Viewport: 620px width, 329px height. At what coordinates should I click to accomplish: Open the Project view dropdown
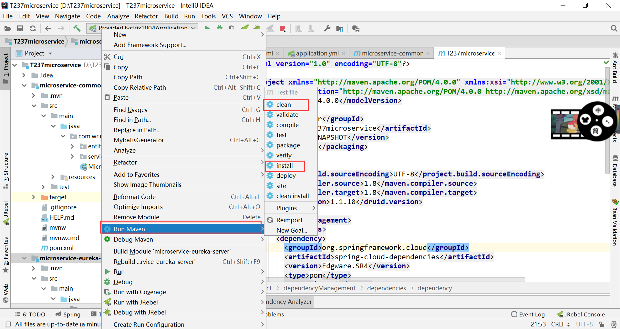(50, 53)
